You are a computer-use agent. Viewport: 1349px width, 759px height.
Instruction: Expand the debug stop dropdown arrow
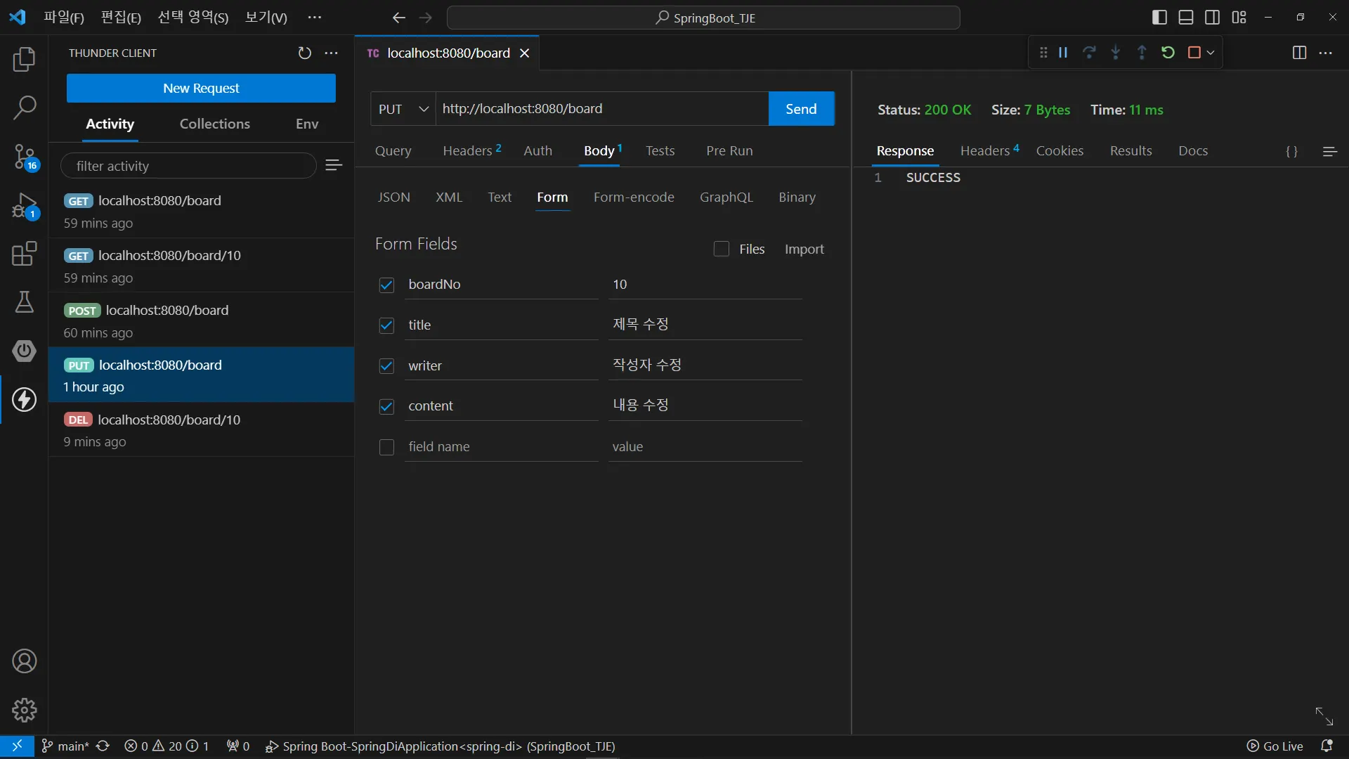[1211, 53]
